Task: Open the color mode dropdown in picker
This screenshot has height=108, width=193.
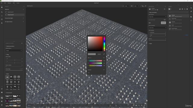Action: pos(90,58)
